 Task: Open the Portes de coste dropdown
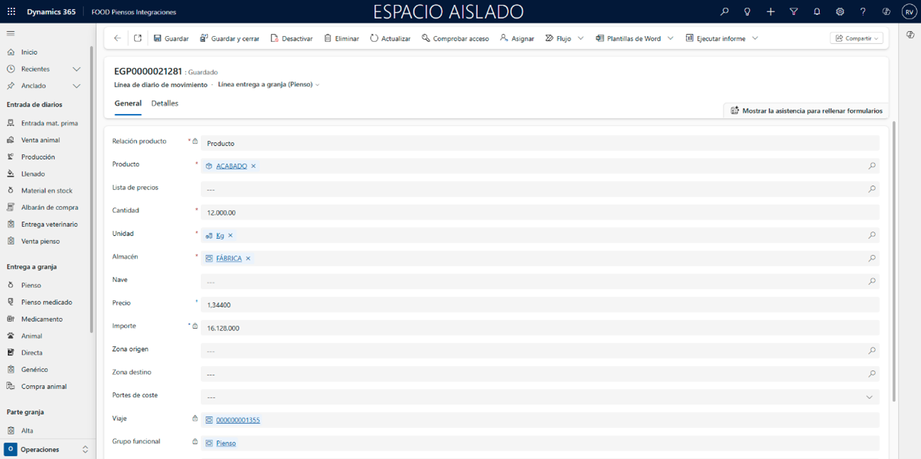869,397
